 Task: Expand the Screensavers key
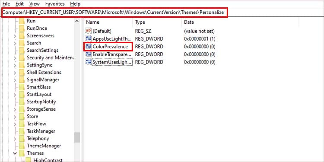click(15, 36)
